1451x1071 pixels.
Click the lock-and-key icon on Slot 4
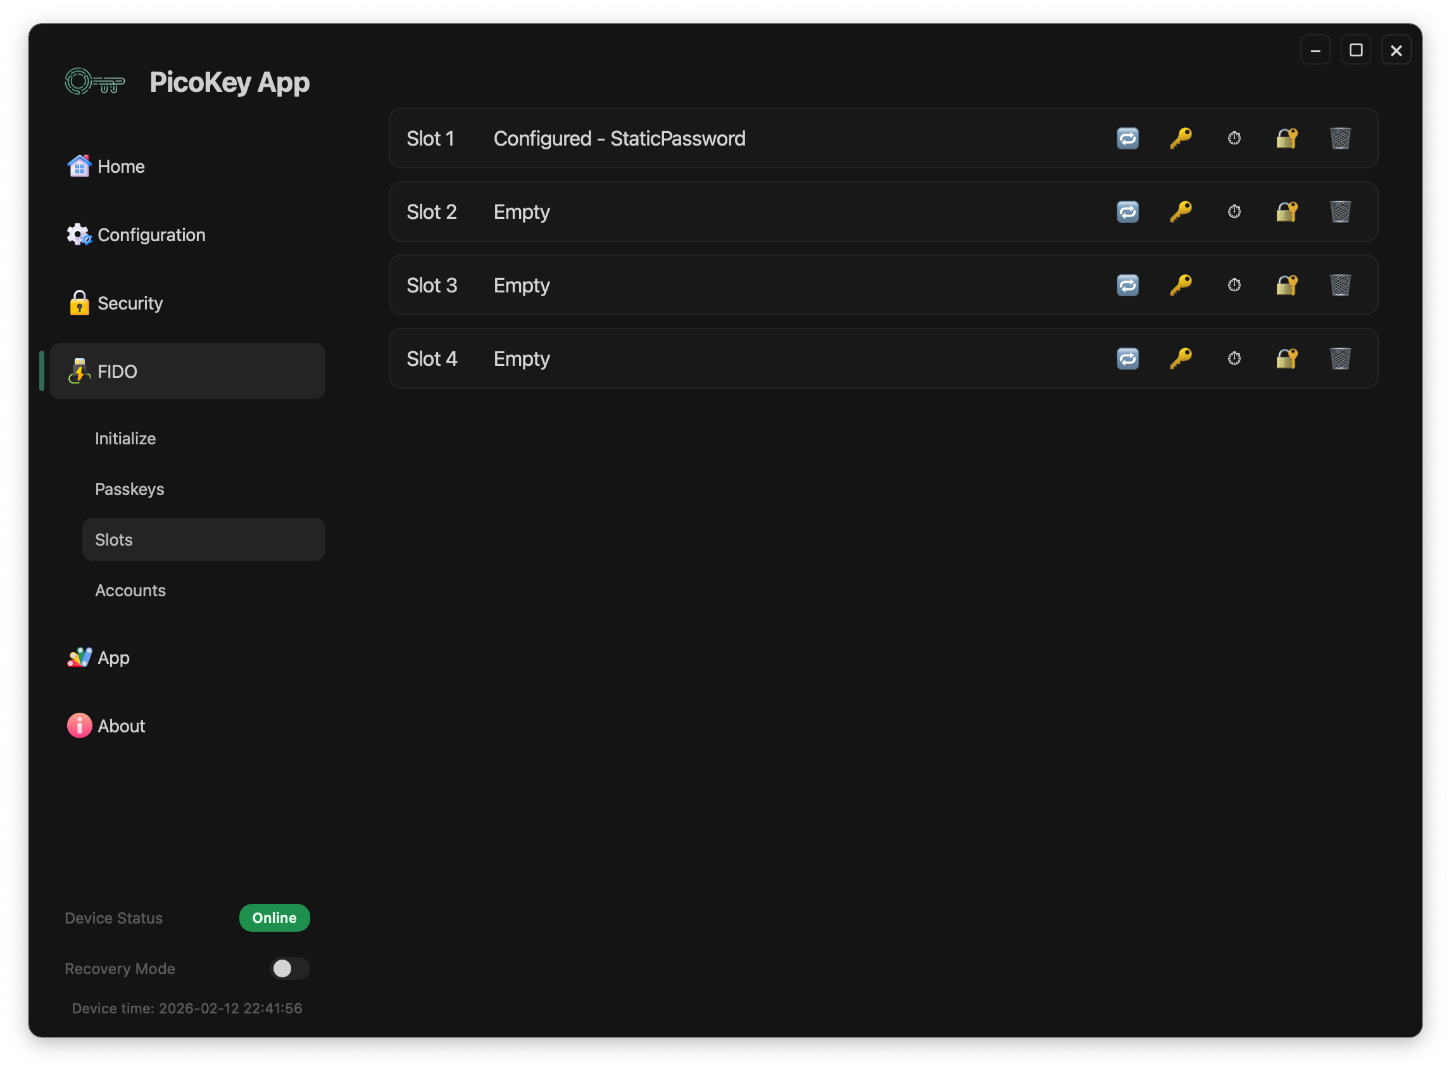point(1286,358)
